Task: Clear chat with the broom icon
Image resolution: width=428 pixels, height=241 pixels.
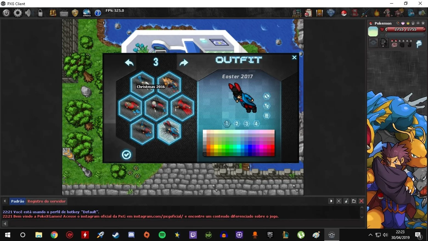Action: coord(346,201)
